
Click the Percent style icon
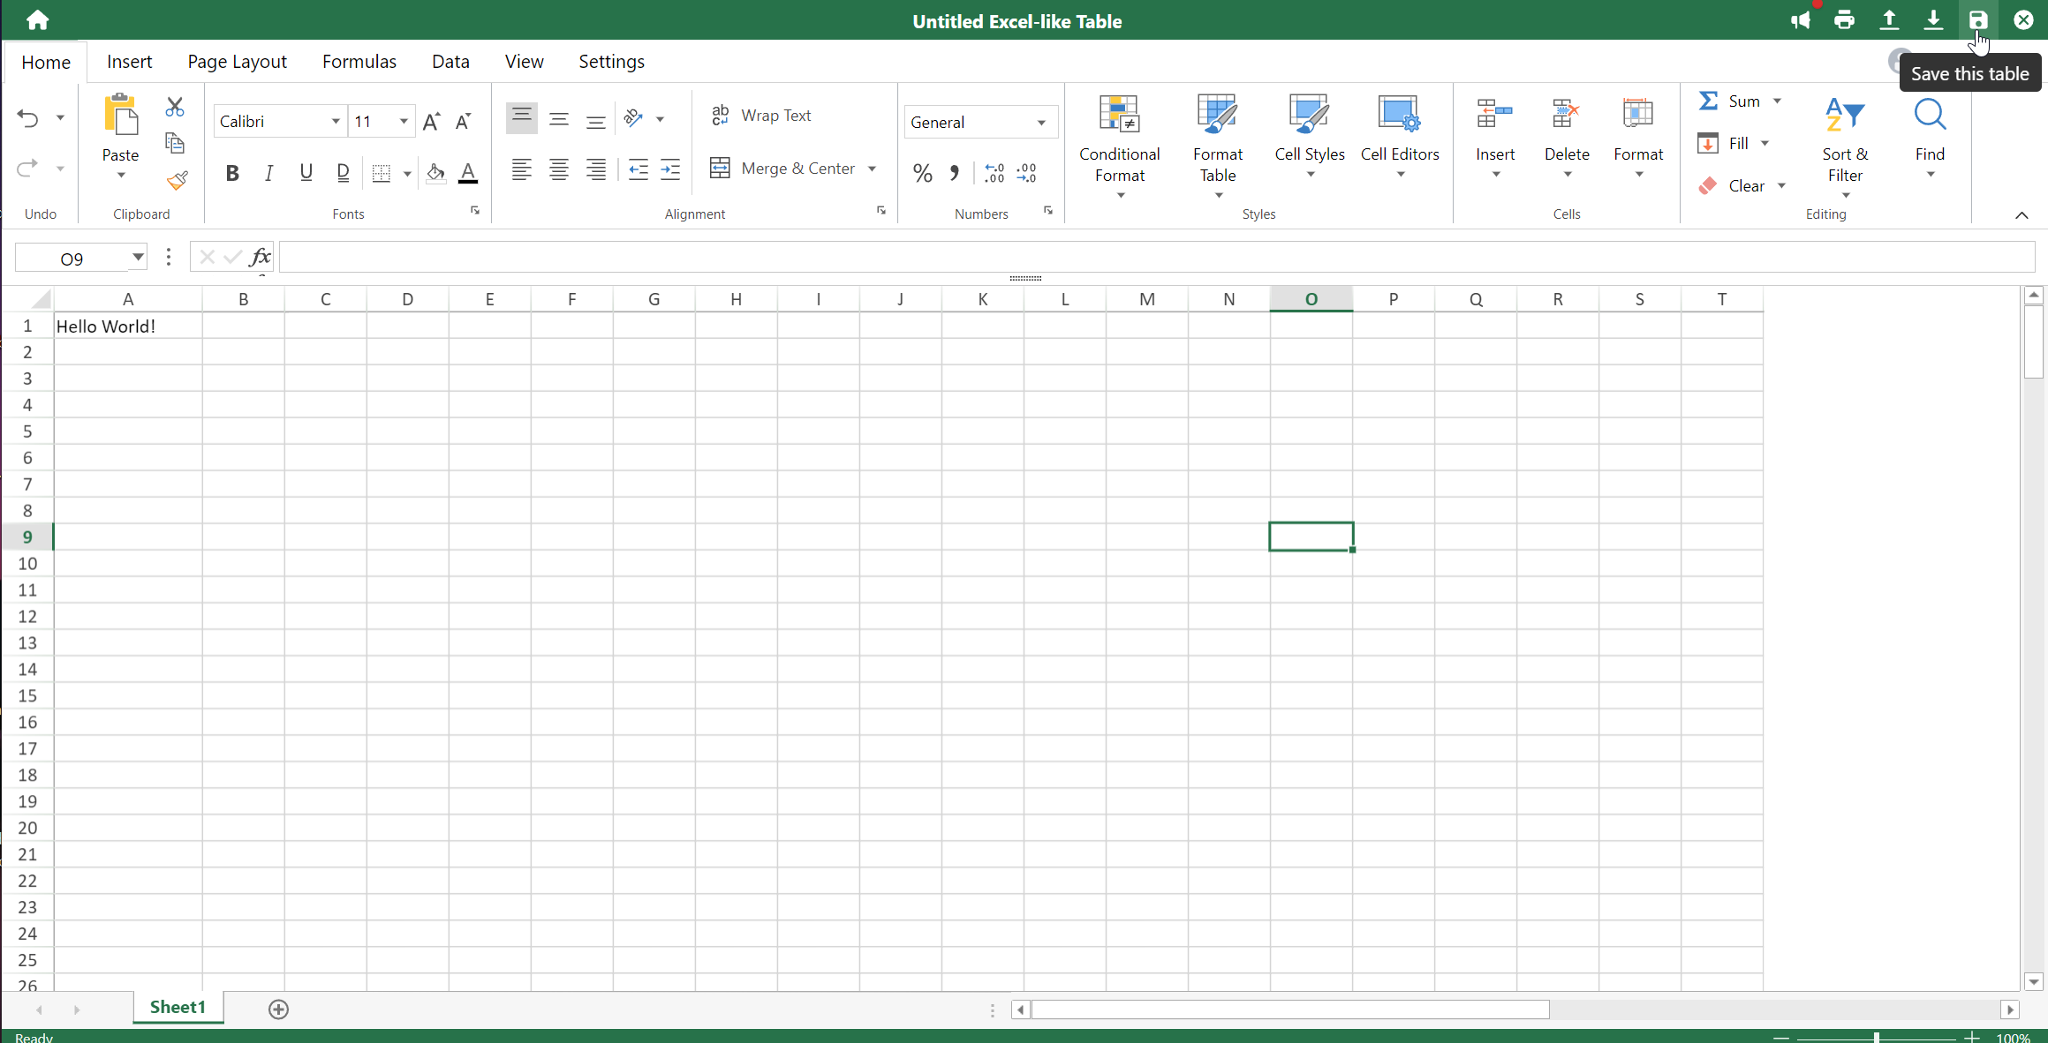click(x=922, y=173)
